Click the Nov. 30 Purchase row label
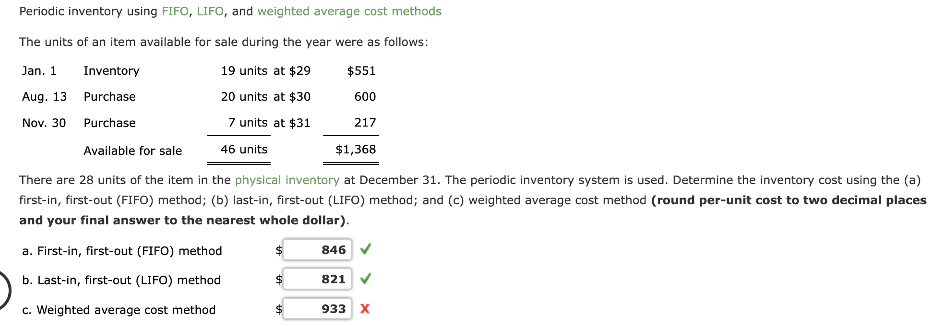The image size is (932, 326). click(79, 123)
